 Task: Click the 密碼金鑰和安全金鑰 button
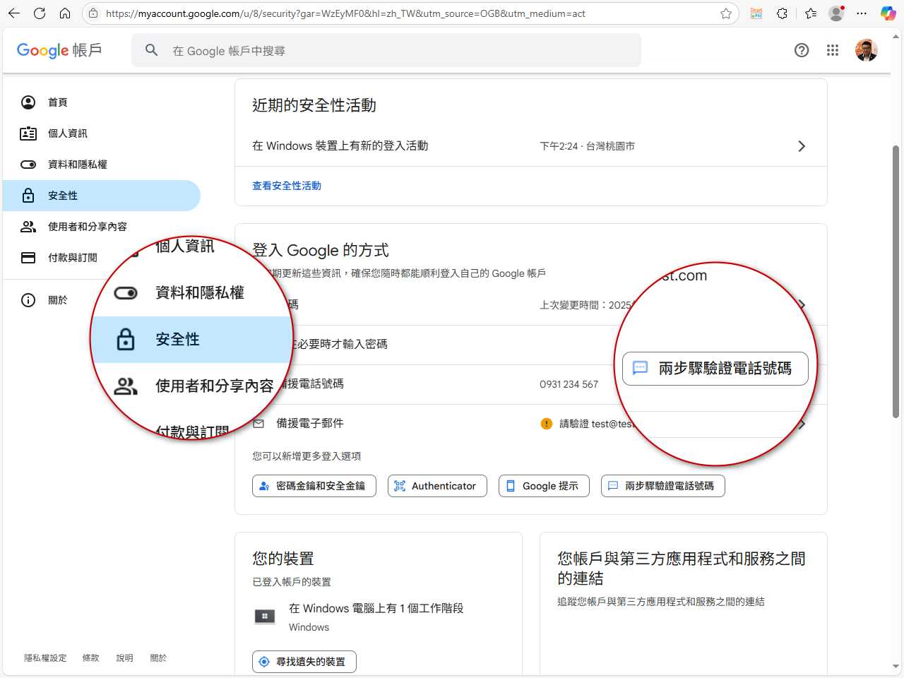[x=314, y=486]
